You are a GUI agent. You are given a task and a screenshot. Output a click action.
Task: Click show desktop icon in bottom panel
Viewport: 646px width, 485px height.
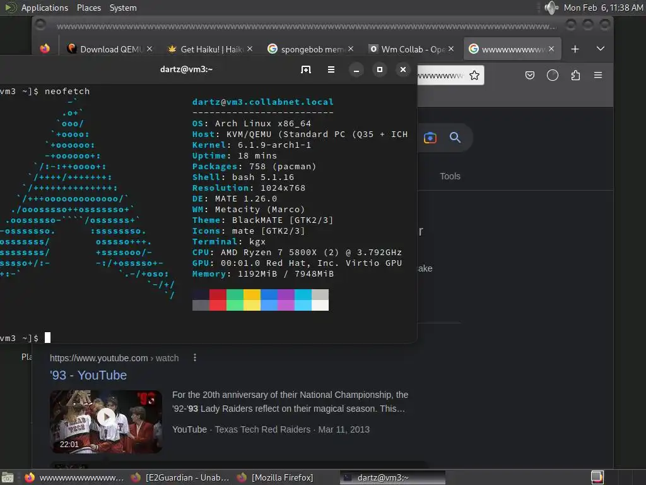click(x=8, y=477)
